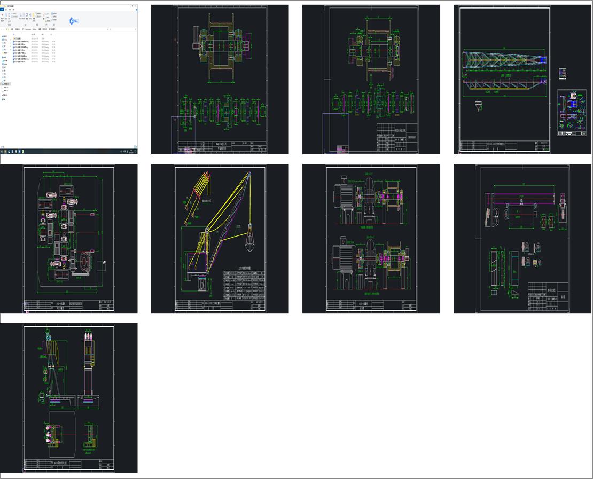Select the highlighted drive in navigation pane
This screenshot has height=479, width=593.
tap(6, 84)
